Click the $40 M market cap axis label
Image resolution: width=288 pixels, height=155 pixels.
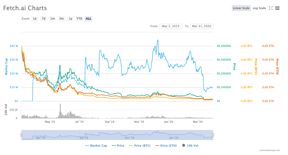14,46
